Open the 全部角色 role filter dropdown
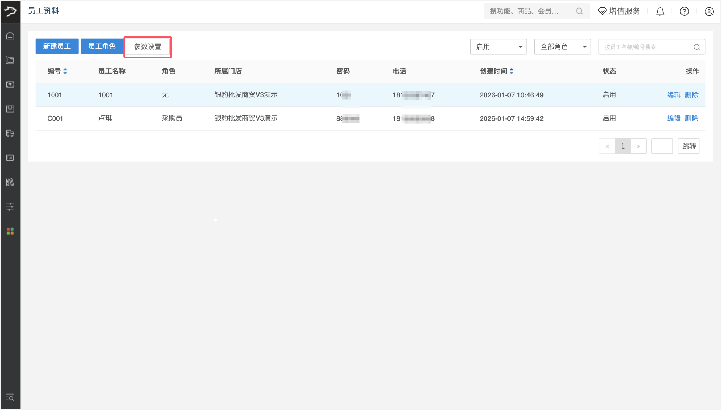 (562, 47)
